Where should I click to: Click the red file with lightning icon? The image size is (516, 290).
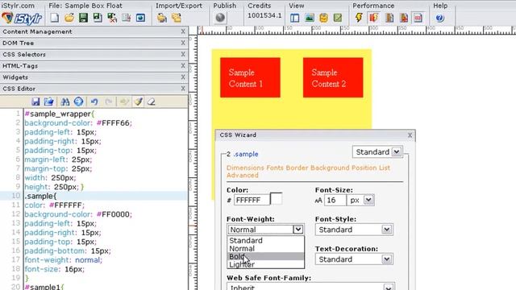[374, 18]
